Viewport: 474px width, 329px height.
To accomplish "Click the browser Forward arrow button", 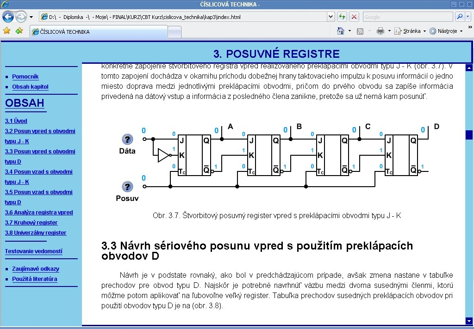I will 21,17.
